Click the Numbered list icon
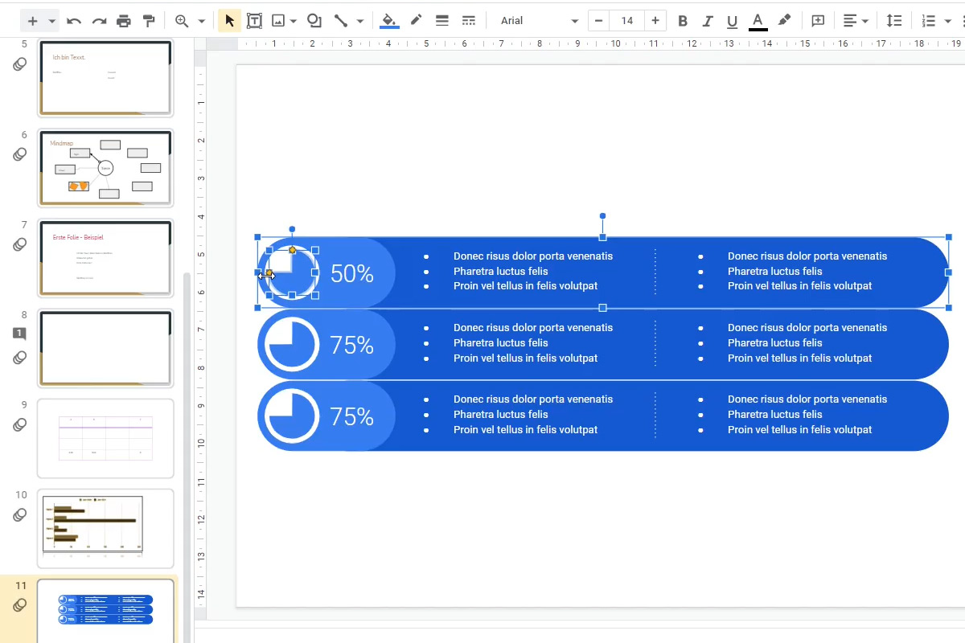This screenshot has width=965, height=643. 929,21
